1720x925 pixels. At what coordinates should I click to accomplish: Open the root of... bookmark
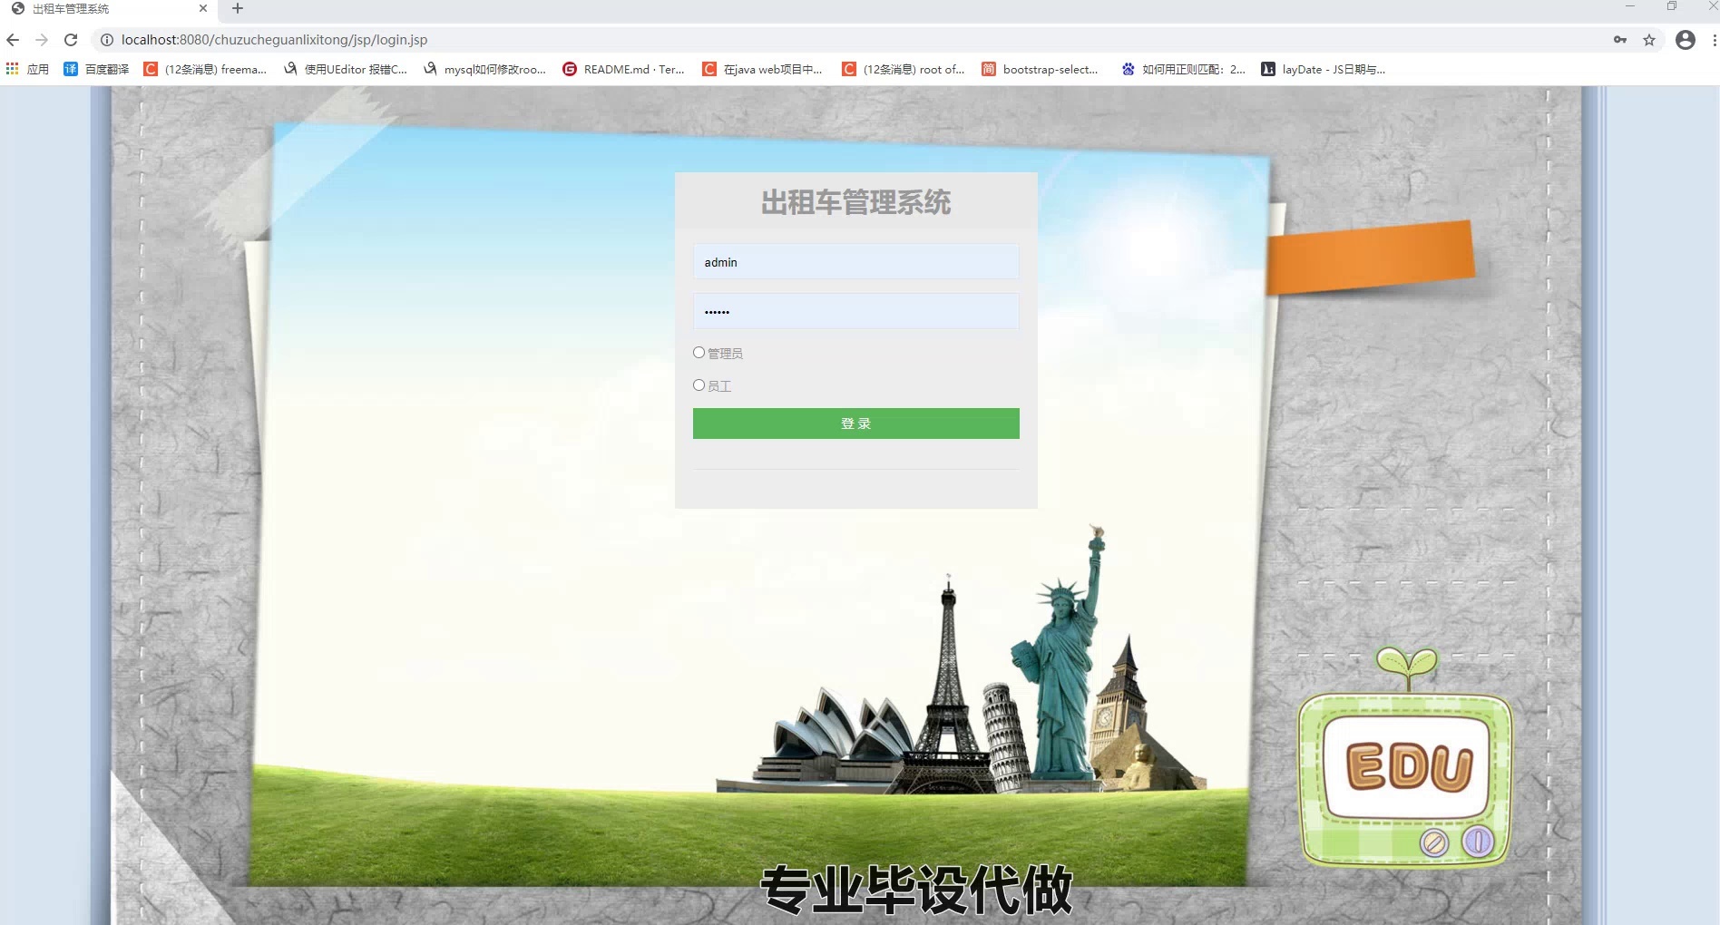pyautogui.click(x=904, y=69)
